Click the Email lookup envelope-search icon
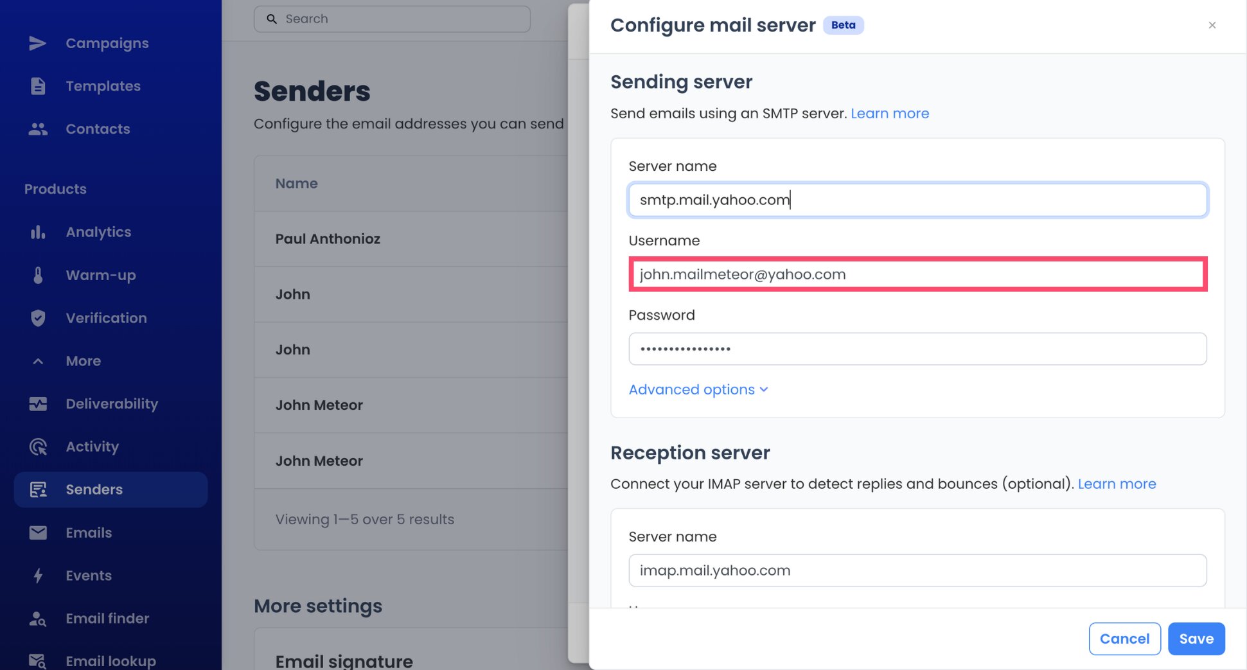The height and width of the screenshot is (670, 1247). coord(38,660)
